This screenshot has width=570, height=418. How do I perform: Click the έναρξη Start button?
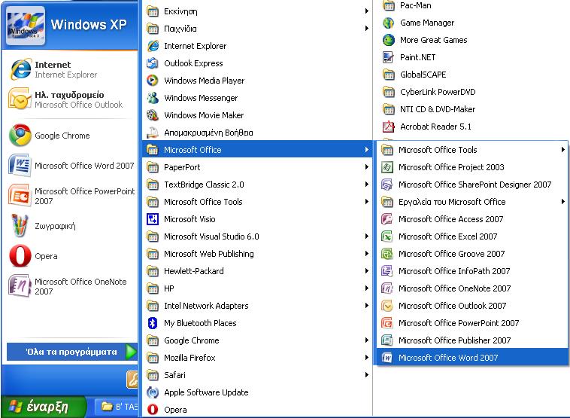[43, 407]
